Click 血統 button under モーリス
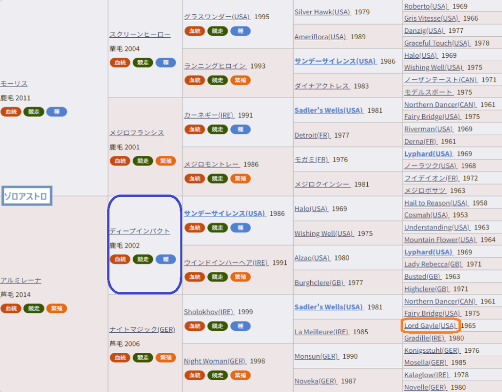Viewport: 502px width, 392px height. [x=11, y=112]
